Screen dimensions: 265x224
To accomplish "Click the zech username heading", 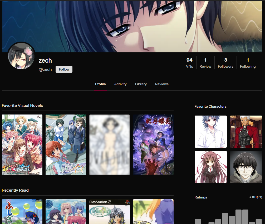I will tap(45, 61).
